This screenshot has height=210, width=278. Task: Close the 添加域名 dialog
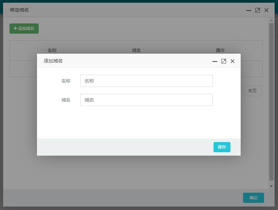click(233, 61)
